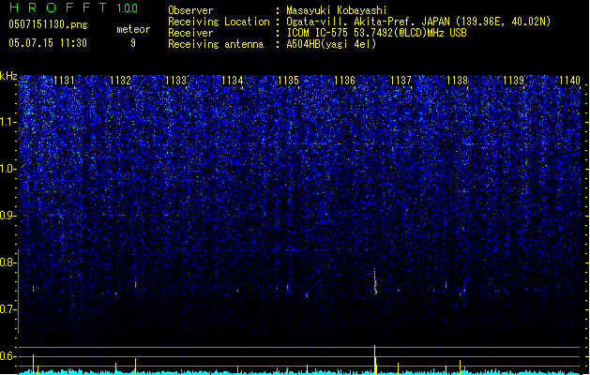The height and width of the screenshot is (375, 590).
Task: Click the Receiving antenna label
Action: [216, 44]
